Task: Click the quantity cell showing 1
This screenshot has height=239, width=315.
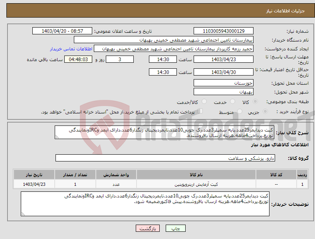Action: pos(75,184)
